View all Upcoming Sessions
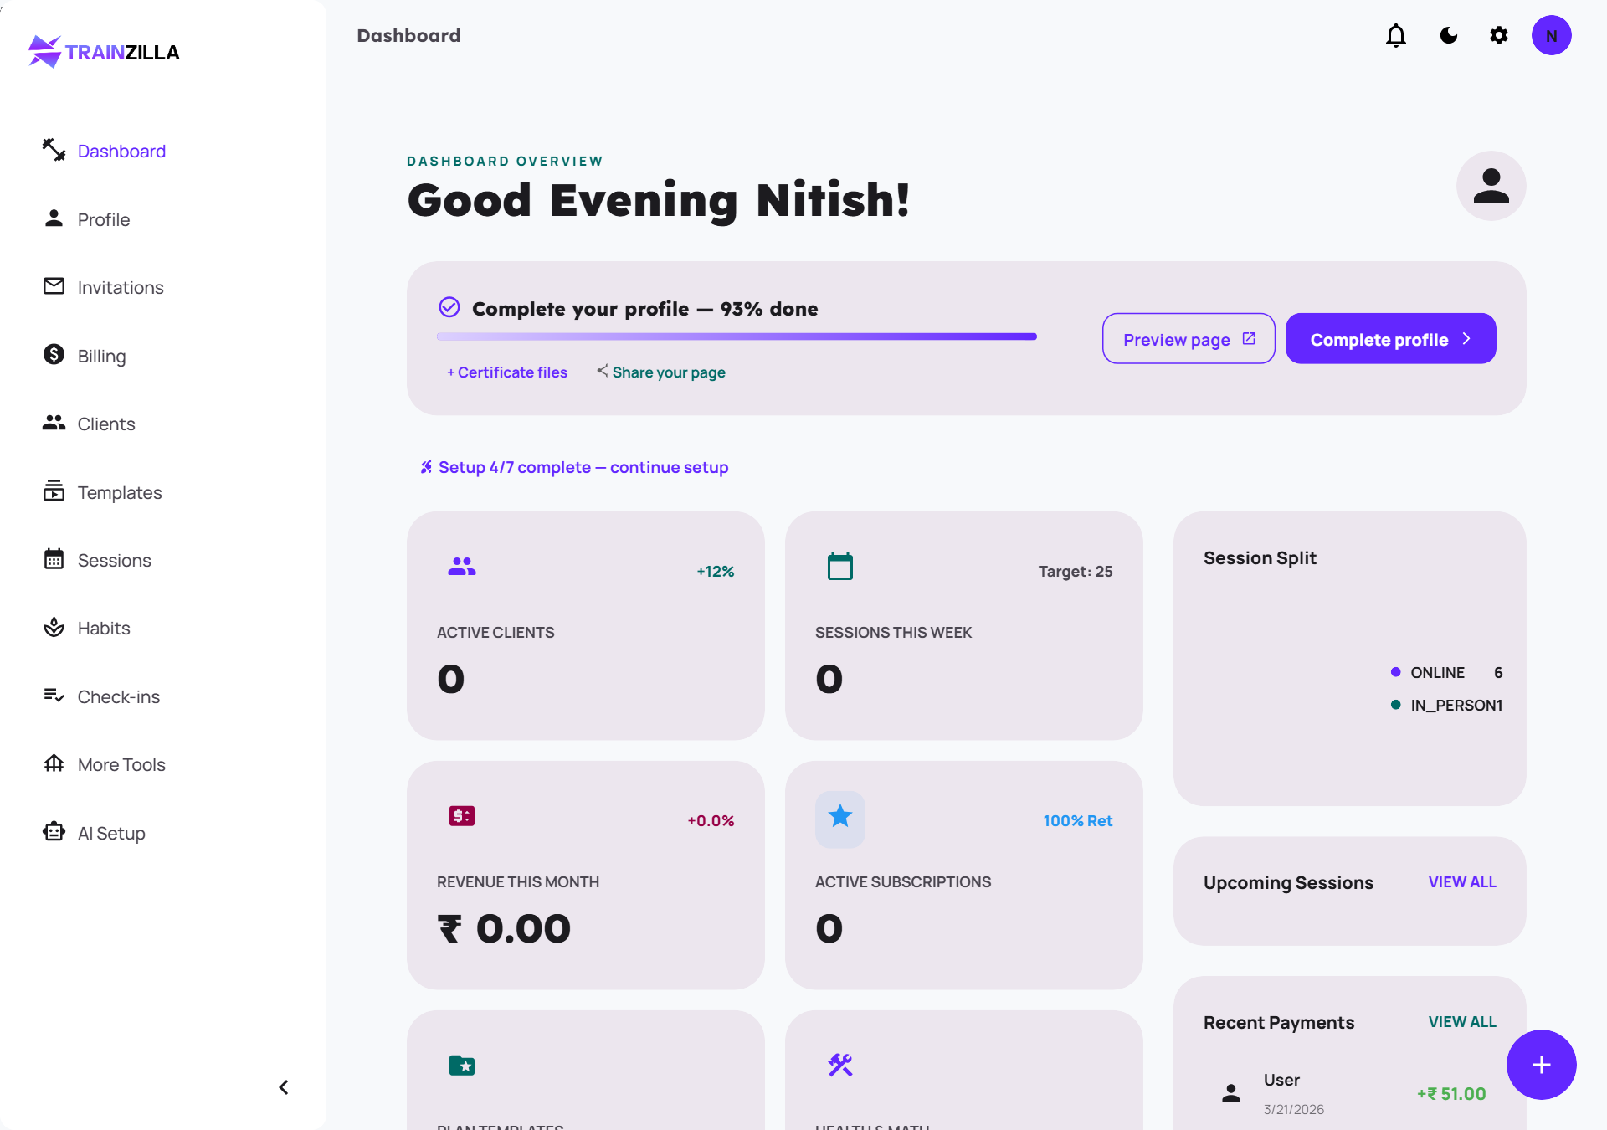Screen dimensions: 1607x1130 click(x=1461, y=882)
